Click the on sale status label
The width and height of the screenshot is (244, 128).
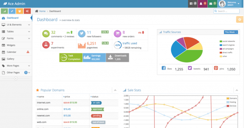(x=96, y=103)
